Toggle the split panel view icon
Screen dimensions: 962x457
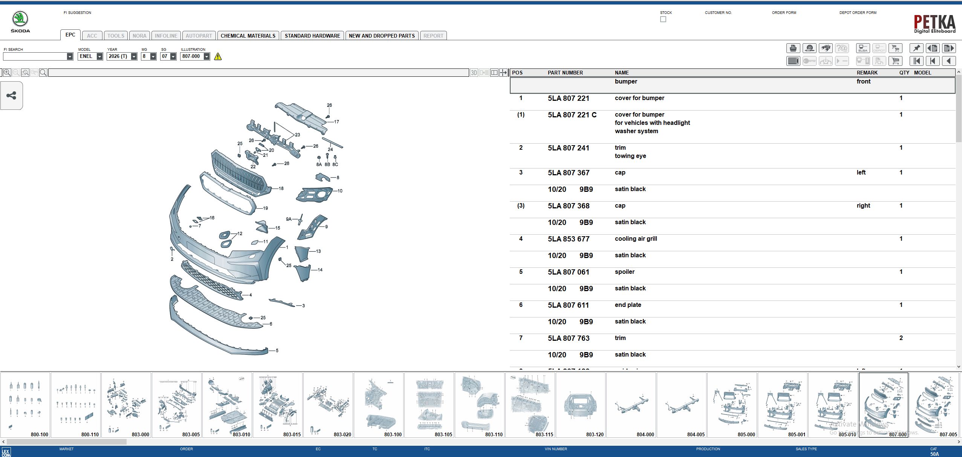494,73
